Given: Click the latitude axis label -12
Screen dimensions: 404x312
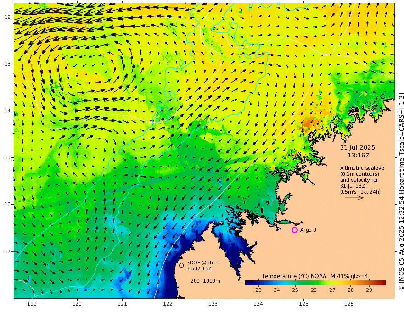Looking at the screenshot, I should [7, 17].
